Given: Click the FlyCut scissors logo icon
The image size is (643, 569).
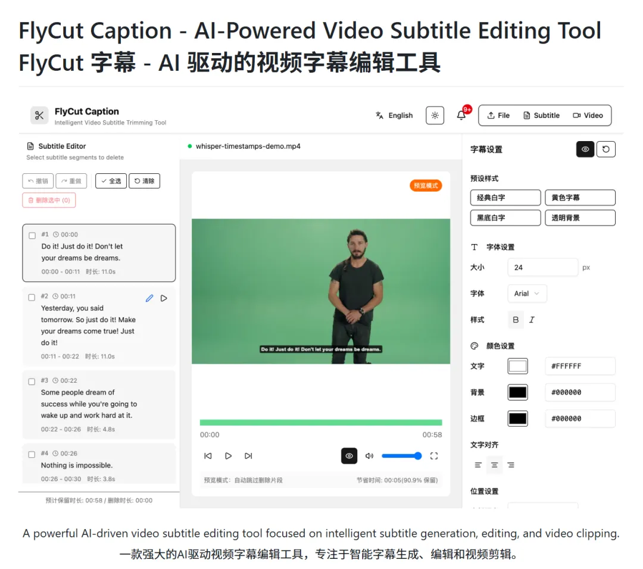Looking at the screenshot, I should 39,115.
